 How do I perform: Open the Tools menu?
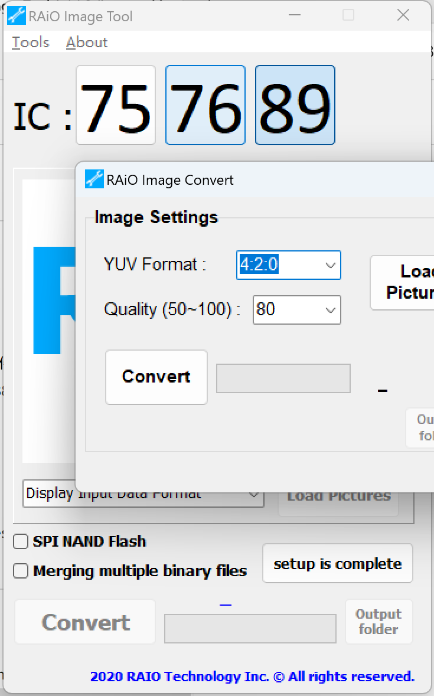pyautogui.click(x=30, y=43)
